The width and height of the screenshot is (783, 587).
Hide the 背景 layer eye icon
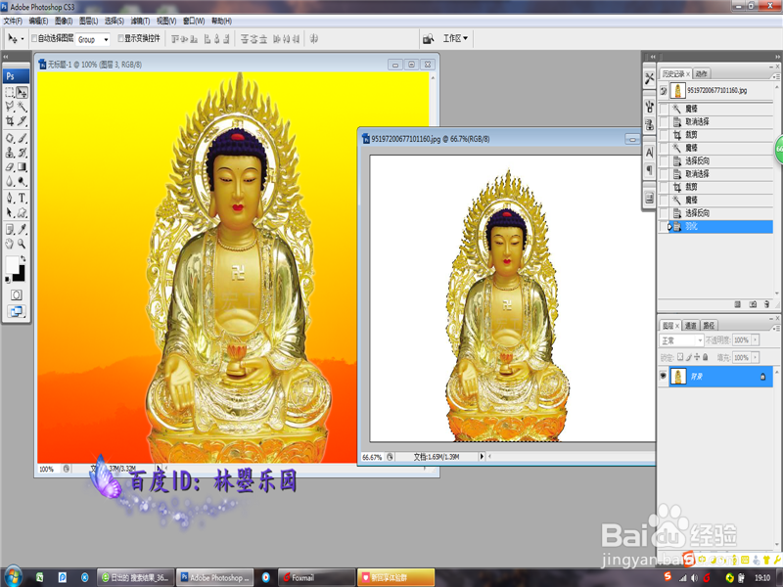click(664, 376)
